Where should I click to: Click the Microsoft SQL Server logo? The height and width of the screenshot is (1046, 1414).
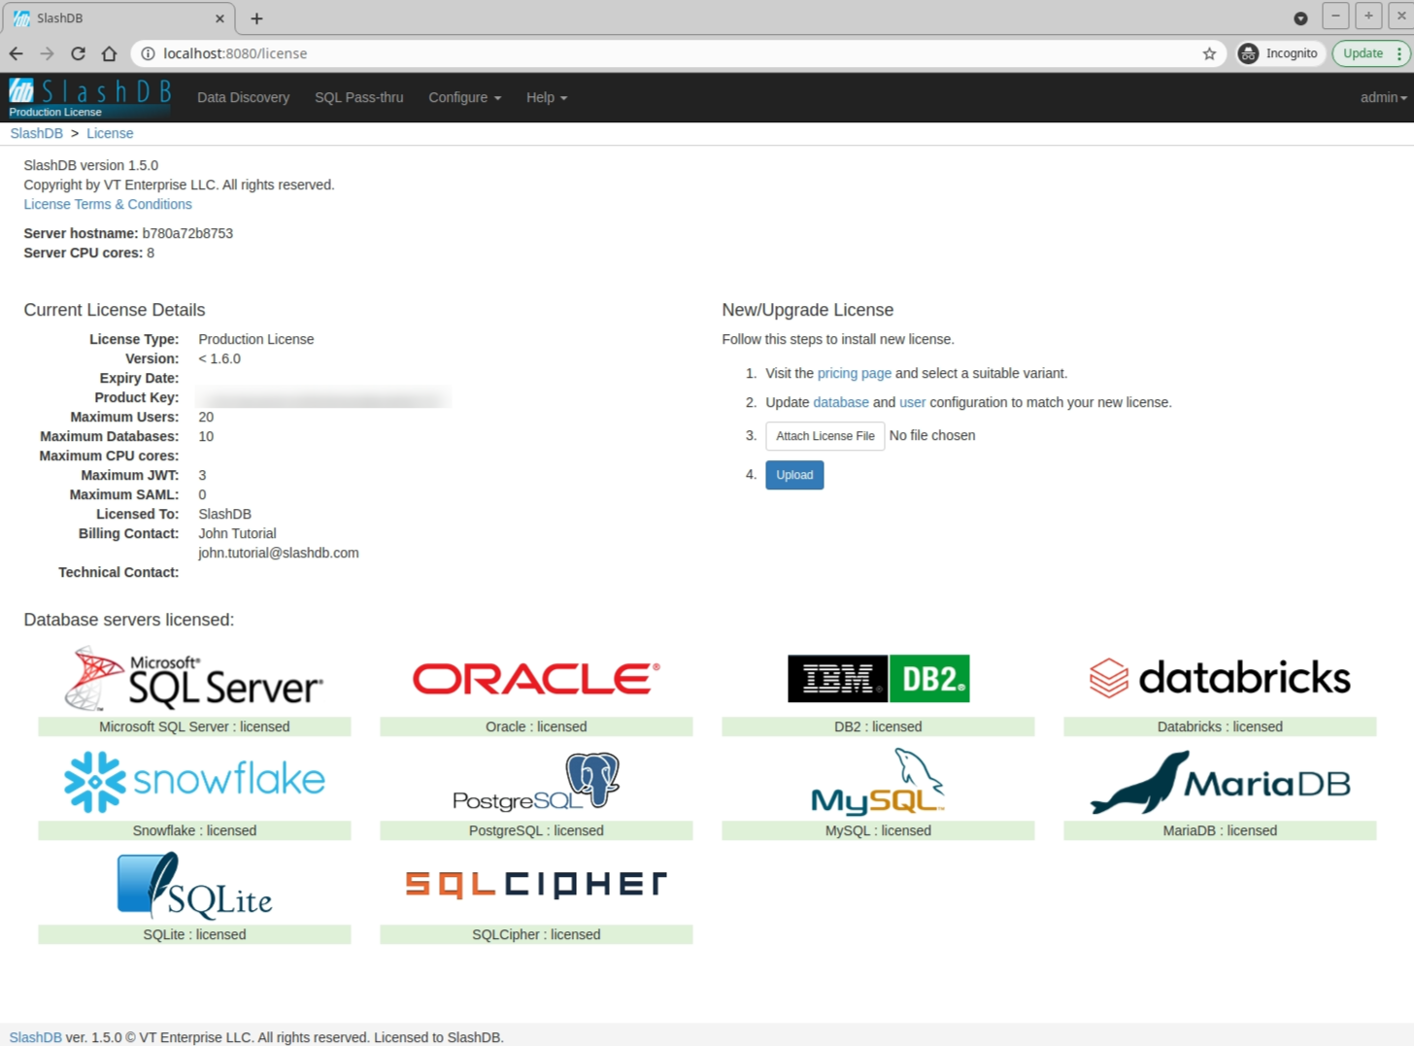coord(194,679)
